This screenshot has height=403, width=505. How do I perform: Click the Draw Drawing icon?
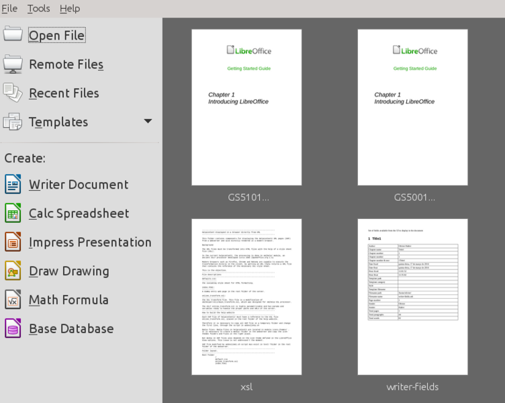click(x=13, y=271)
